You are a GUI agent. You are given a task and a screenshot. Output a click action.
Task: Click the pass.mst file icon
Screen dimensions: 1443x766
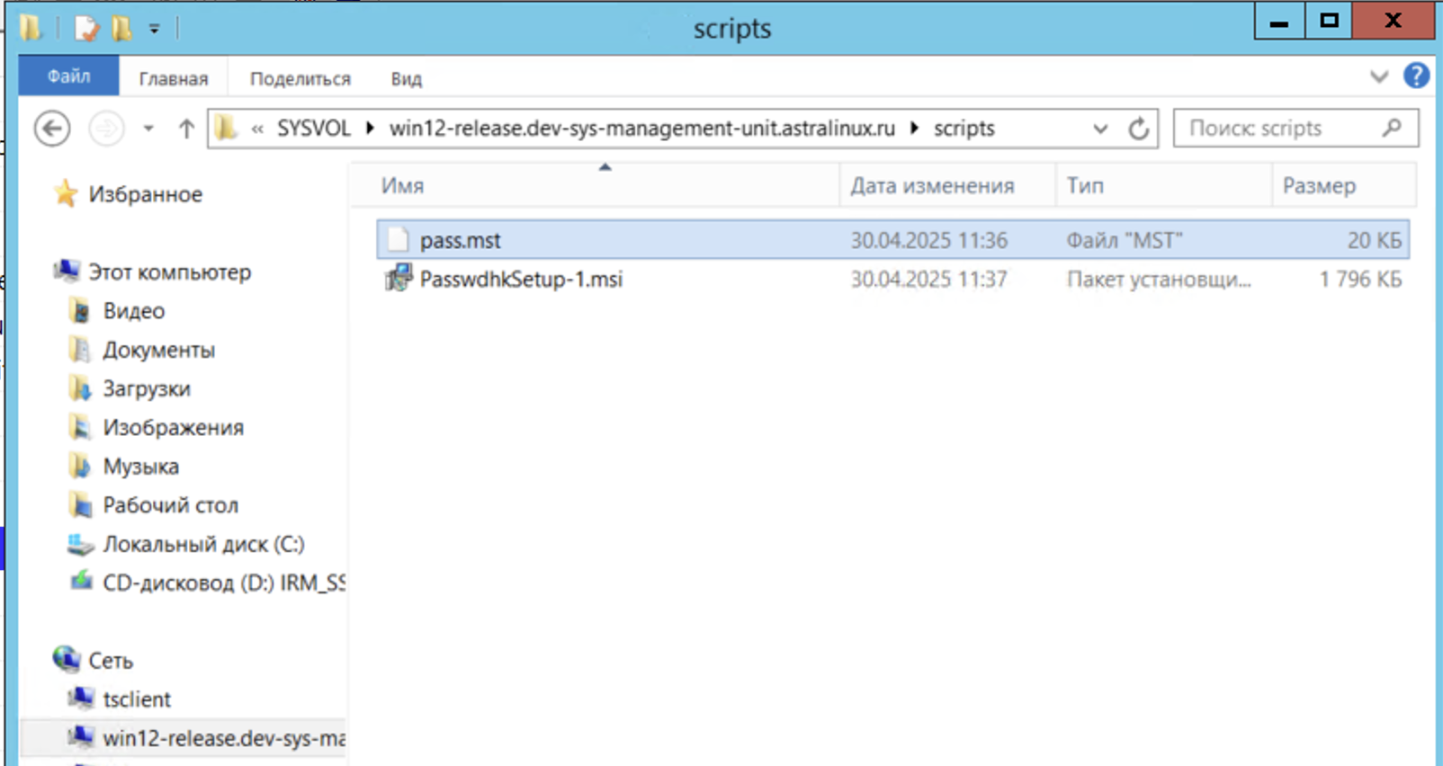point(398,240)
